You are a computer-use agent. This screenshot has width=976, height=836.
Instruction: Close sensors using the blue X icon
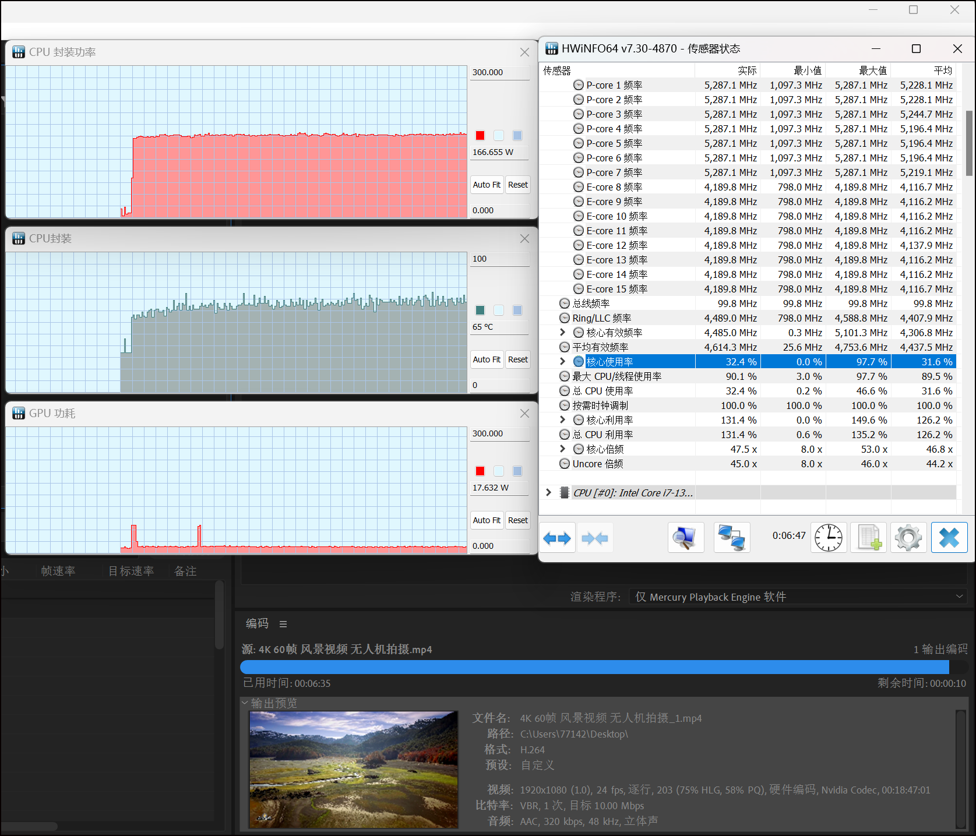coord(949,537)
